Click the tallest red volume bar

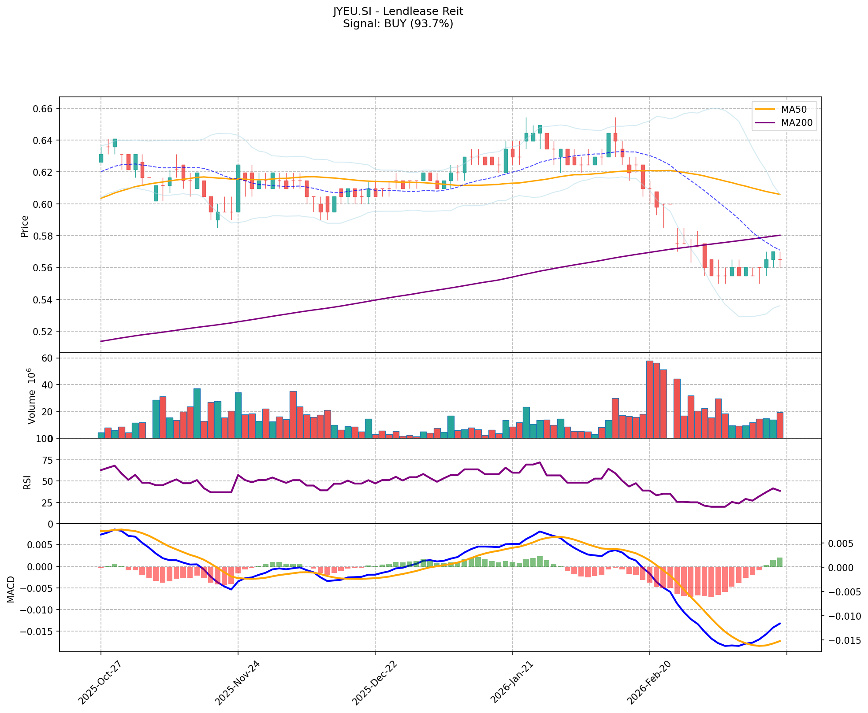click(649, 399)
